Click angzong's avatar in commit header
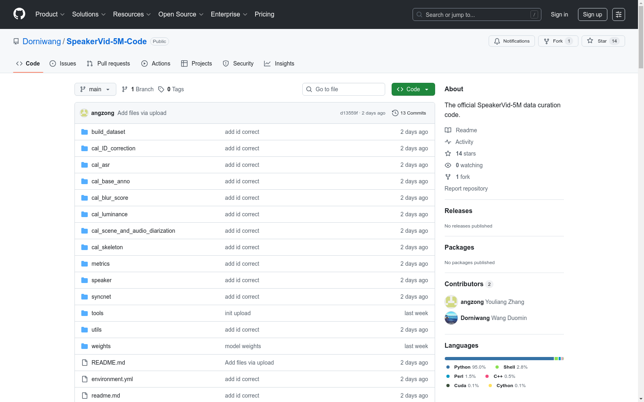Viewport: 644px width, 402px height. pos(84,113)
